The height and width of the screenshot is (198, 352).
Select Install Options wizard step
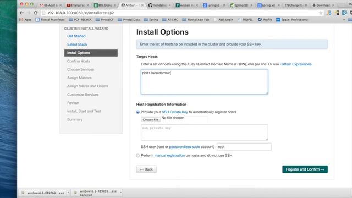(91, 53)
